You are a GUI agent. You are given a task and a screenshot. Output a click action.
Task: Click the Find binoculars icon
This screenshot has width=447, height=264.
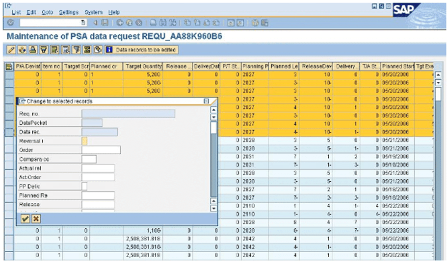163,23
